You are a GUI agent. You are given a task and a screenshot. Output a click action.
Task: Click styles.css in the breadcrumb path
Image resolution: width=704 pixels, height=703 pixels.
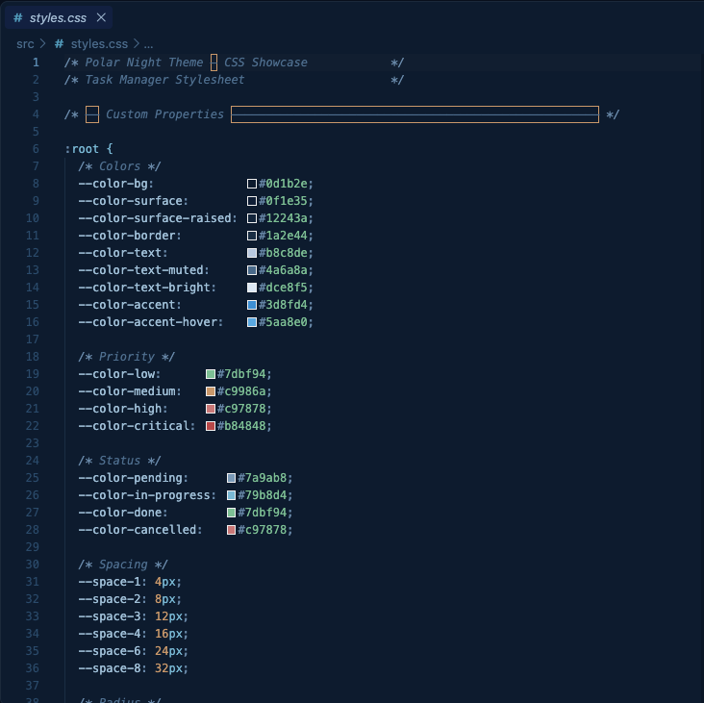pos(99,44)
